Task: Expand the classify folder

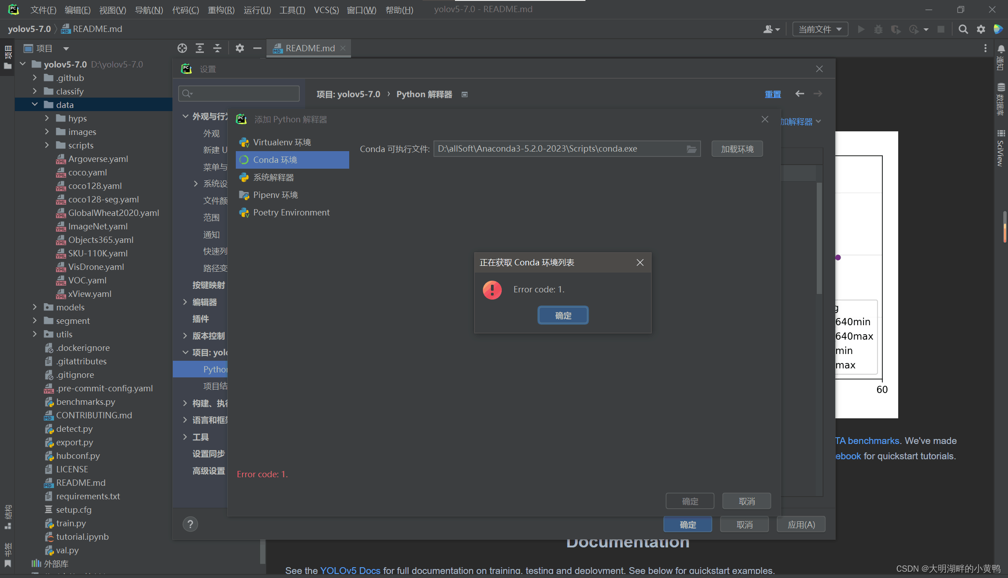Action: click(x=35, y=91)
